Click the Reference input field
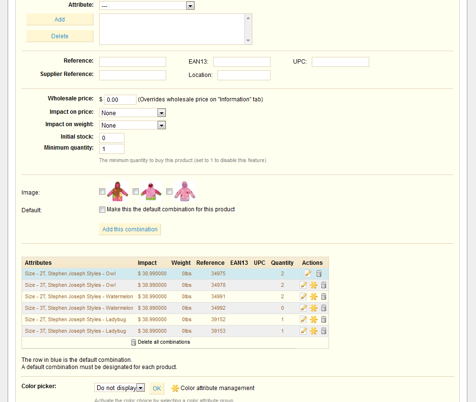The width and height of the screenshot is (476, 402). coord(133,62)
